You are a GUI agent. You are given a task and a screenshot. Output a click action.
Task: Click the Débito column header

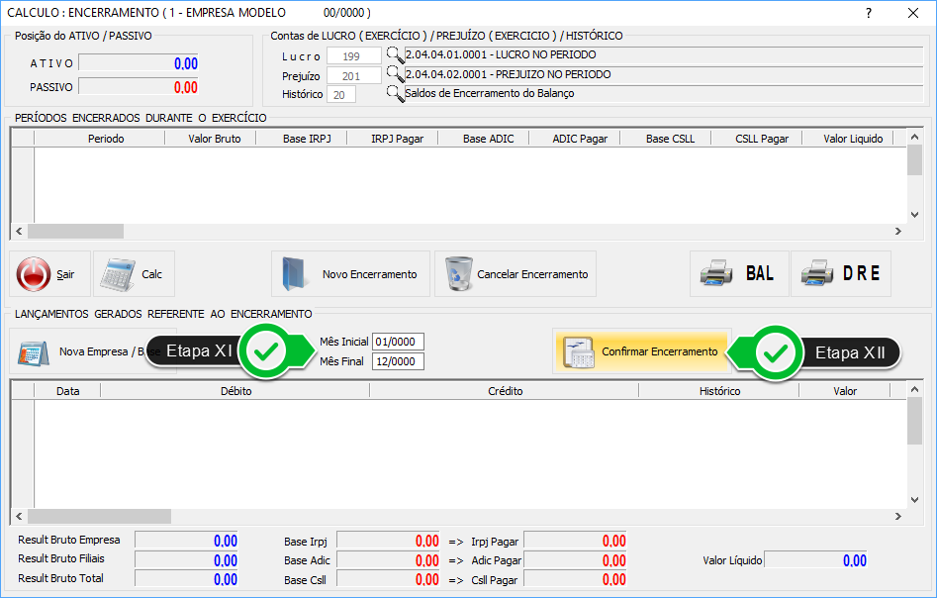tap(235, 391)
